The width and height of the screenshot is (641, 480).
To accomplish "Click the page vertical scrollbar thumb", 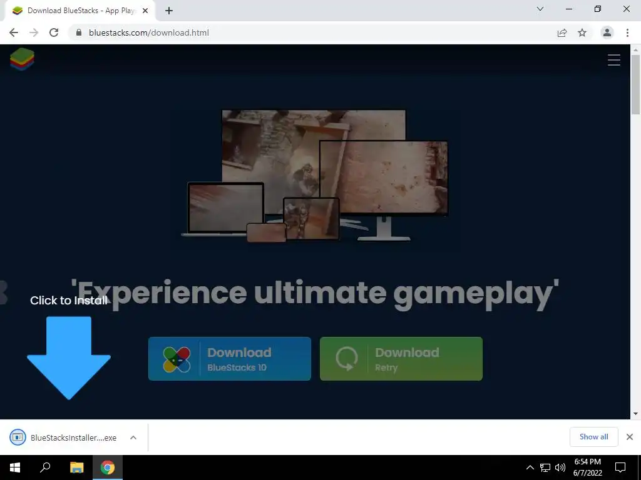I will click(635, 84).
